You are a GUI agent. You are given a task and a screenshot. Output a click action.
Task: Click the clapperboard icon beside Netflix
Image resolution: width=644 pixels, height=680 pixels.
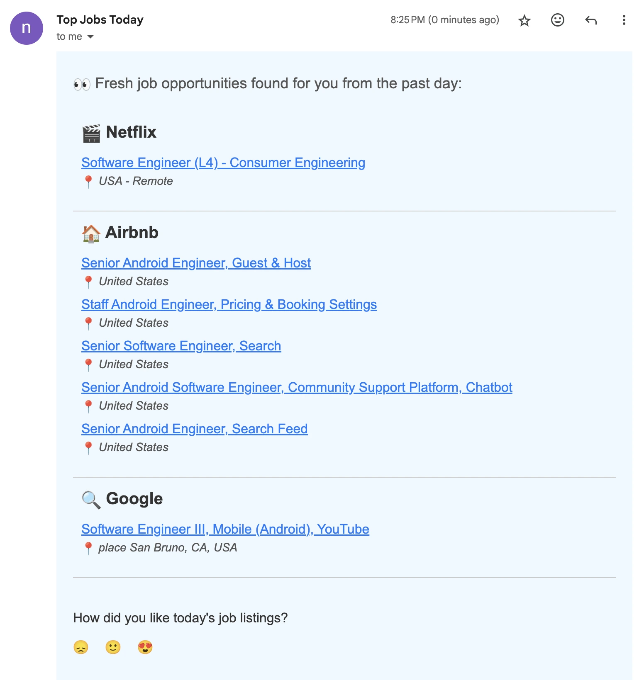(x=92, y=133)
